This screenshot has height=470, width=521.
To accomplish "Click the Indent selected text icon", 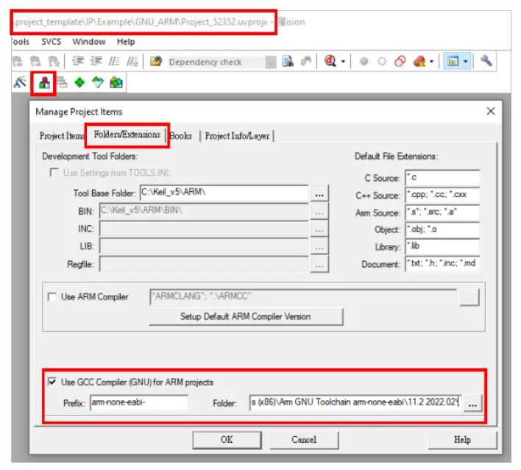I will coord(78,62).
